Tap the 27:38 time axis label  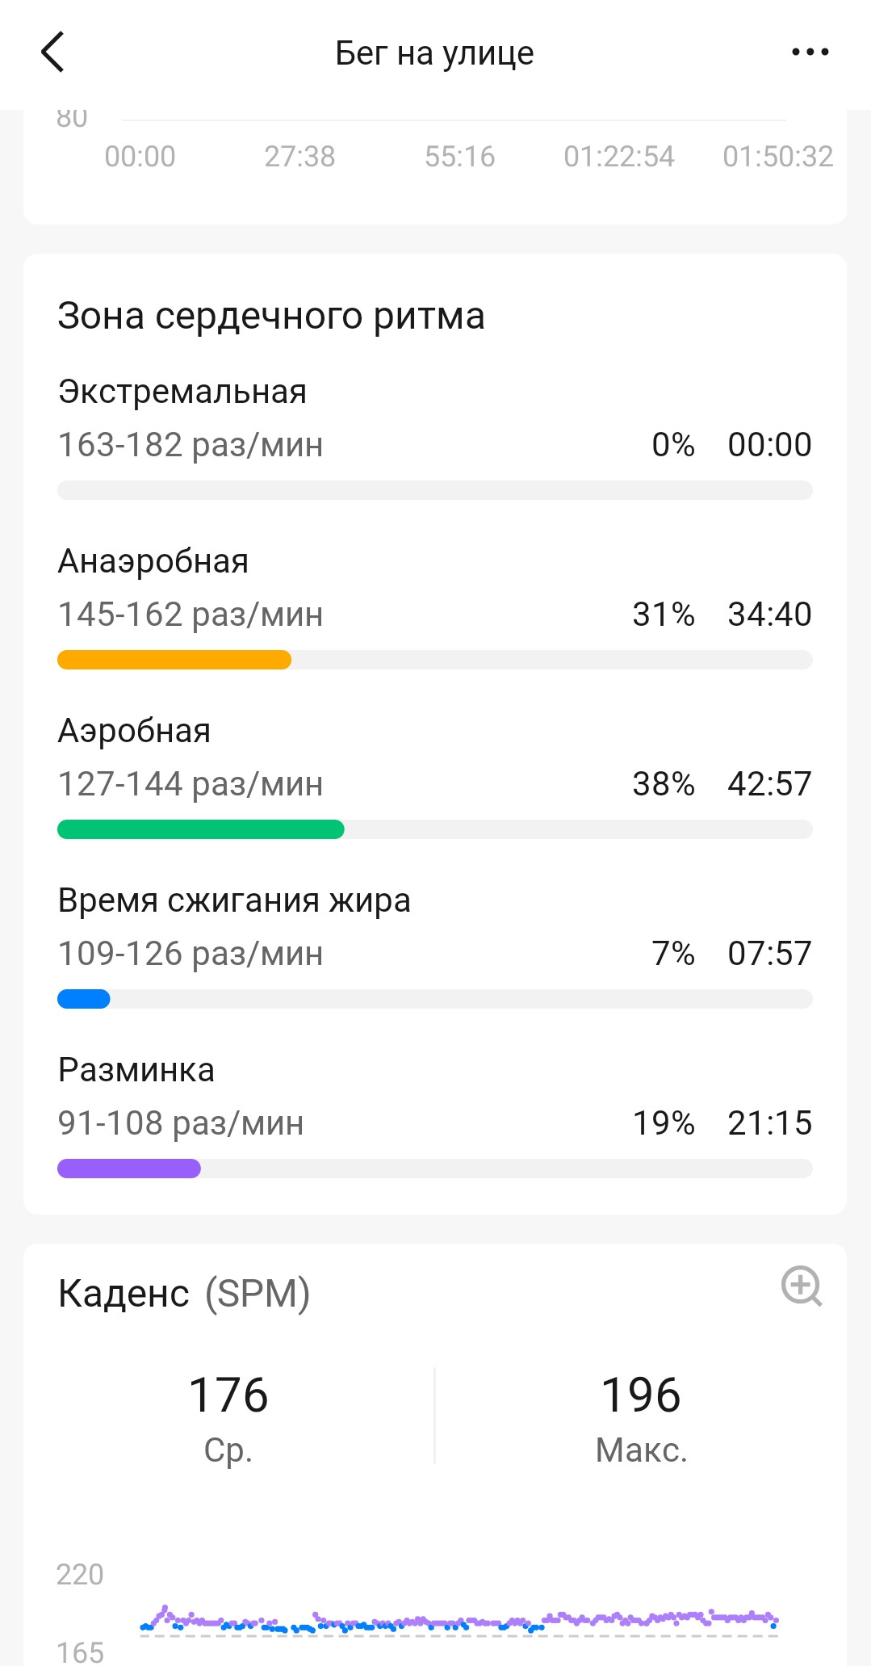pyautogui.click(x=299, y=156)
